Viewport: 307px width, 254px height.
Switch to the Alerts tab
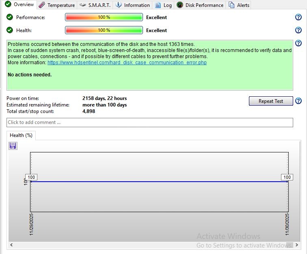pyautogui.click(x=239, y=5)
